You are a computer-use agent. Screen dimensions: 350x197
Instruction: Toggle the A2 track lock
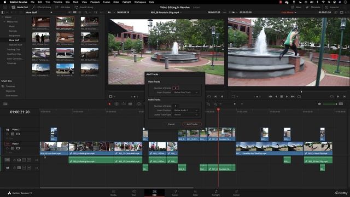click(14, 168)
